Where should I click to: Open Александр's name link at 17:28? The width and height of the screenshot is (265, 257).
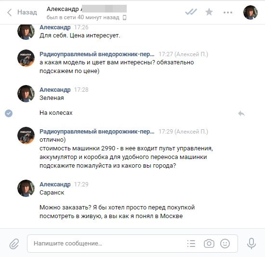55,90
